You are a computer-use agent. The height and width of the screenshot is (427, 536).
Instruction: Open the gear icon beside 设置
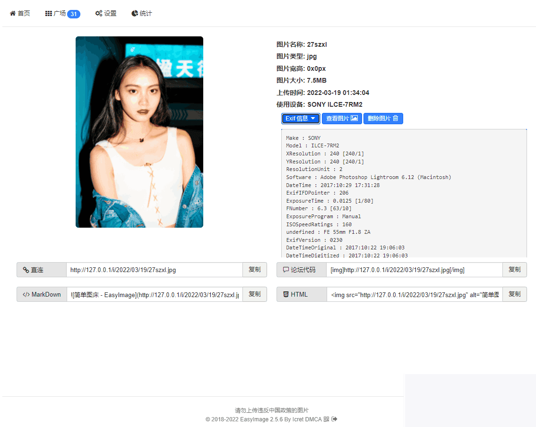click(x=99, y=13)
